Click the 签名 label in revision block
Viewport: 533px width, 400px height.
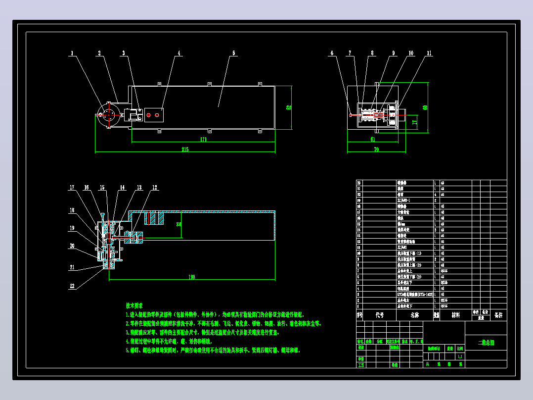click(x=404, y=342)
